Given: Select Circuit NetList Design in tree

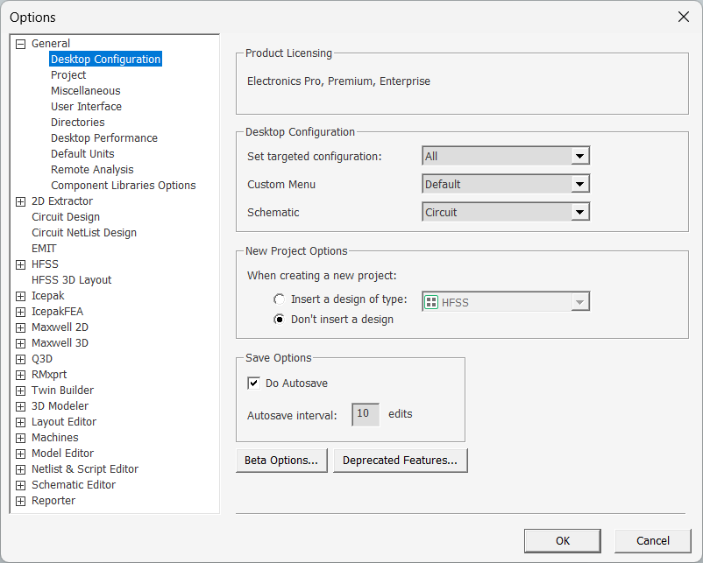Looking at the screenshot, I should tap(84, 232).
